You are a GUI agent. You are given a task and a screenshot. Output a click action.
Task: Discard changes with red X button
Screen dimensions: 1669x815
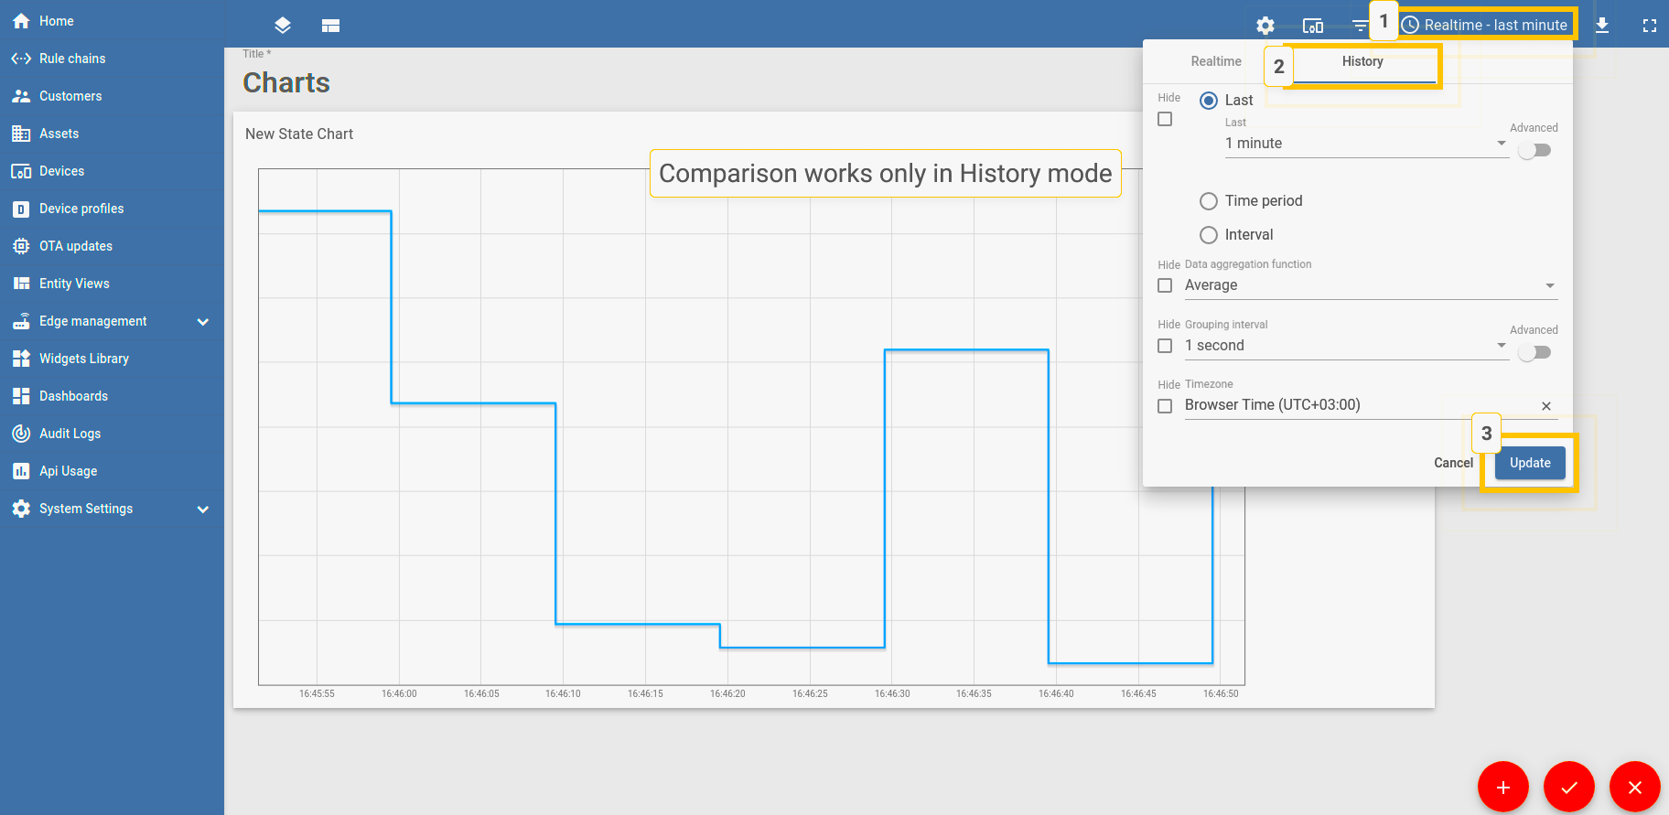tap(1635, 787)
